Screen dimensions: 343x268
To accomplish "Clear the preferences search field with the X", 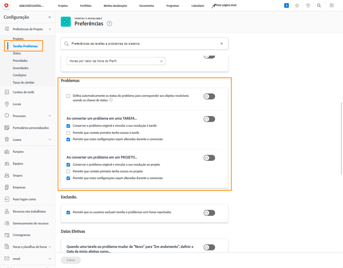I will (x=222, y=43).
